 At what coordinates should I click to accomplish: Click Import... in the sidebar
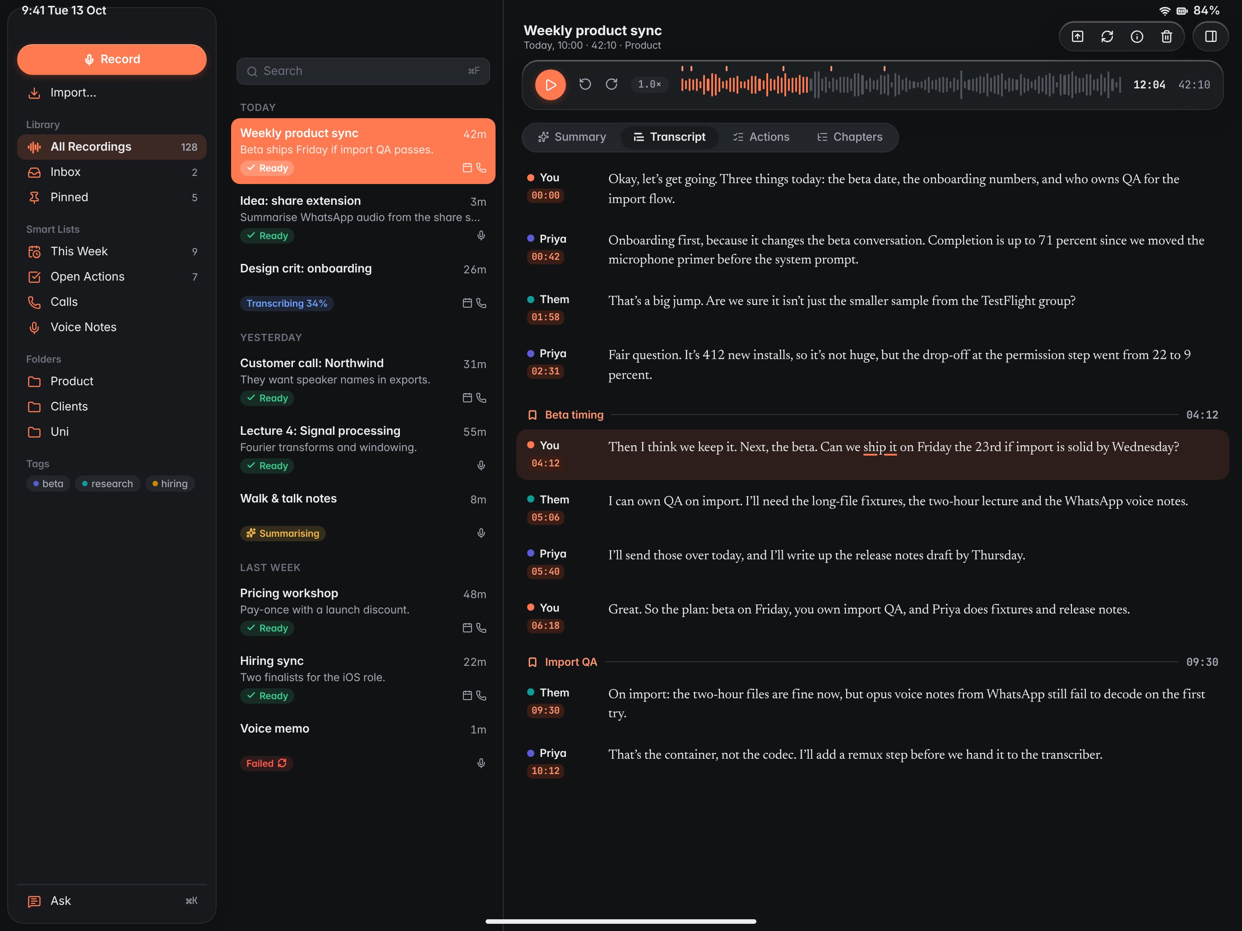coord(112,92)
